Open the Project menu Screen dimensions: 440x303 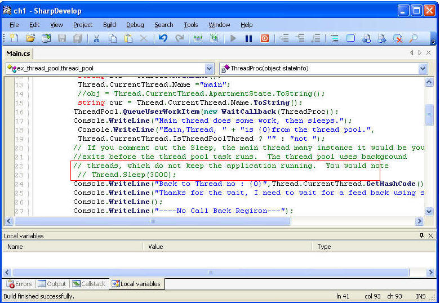tap(83, 25)
